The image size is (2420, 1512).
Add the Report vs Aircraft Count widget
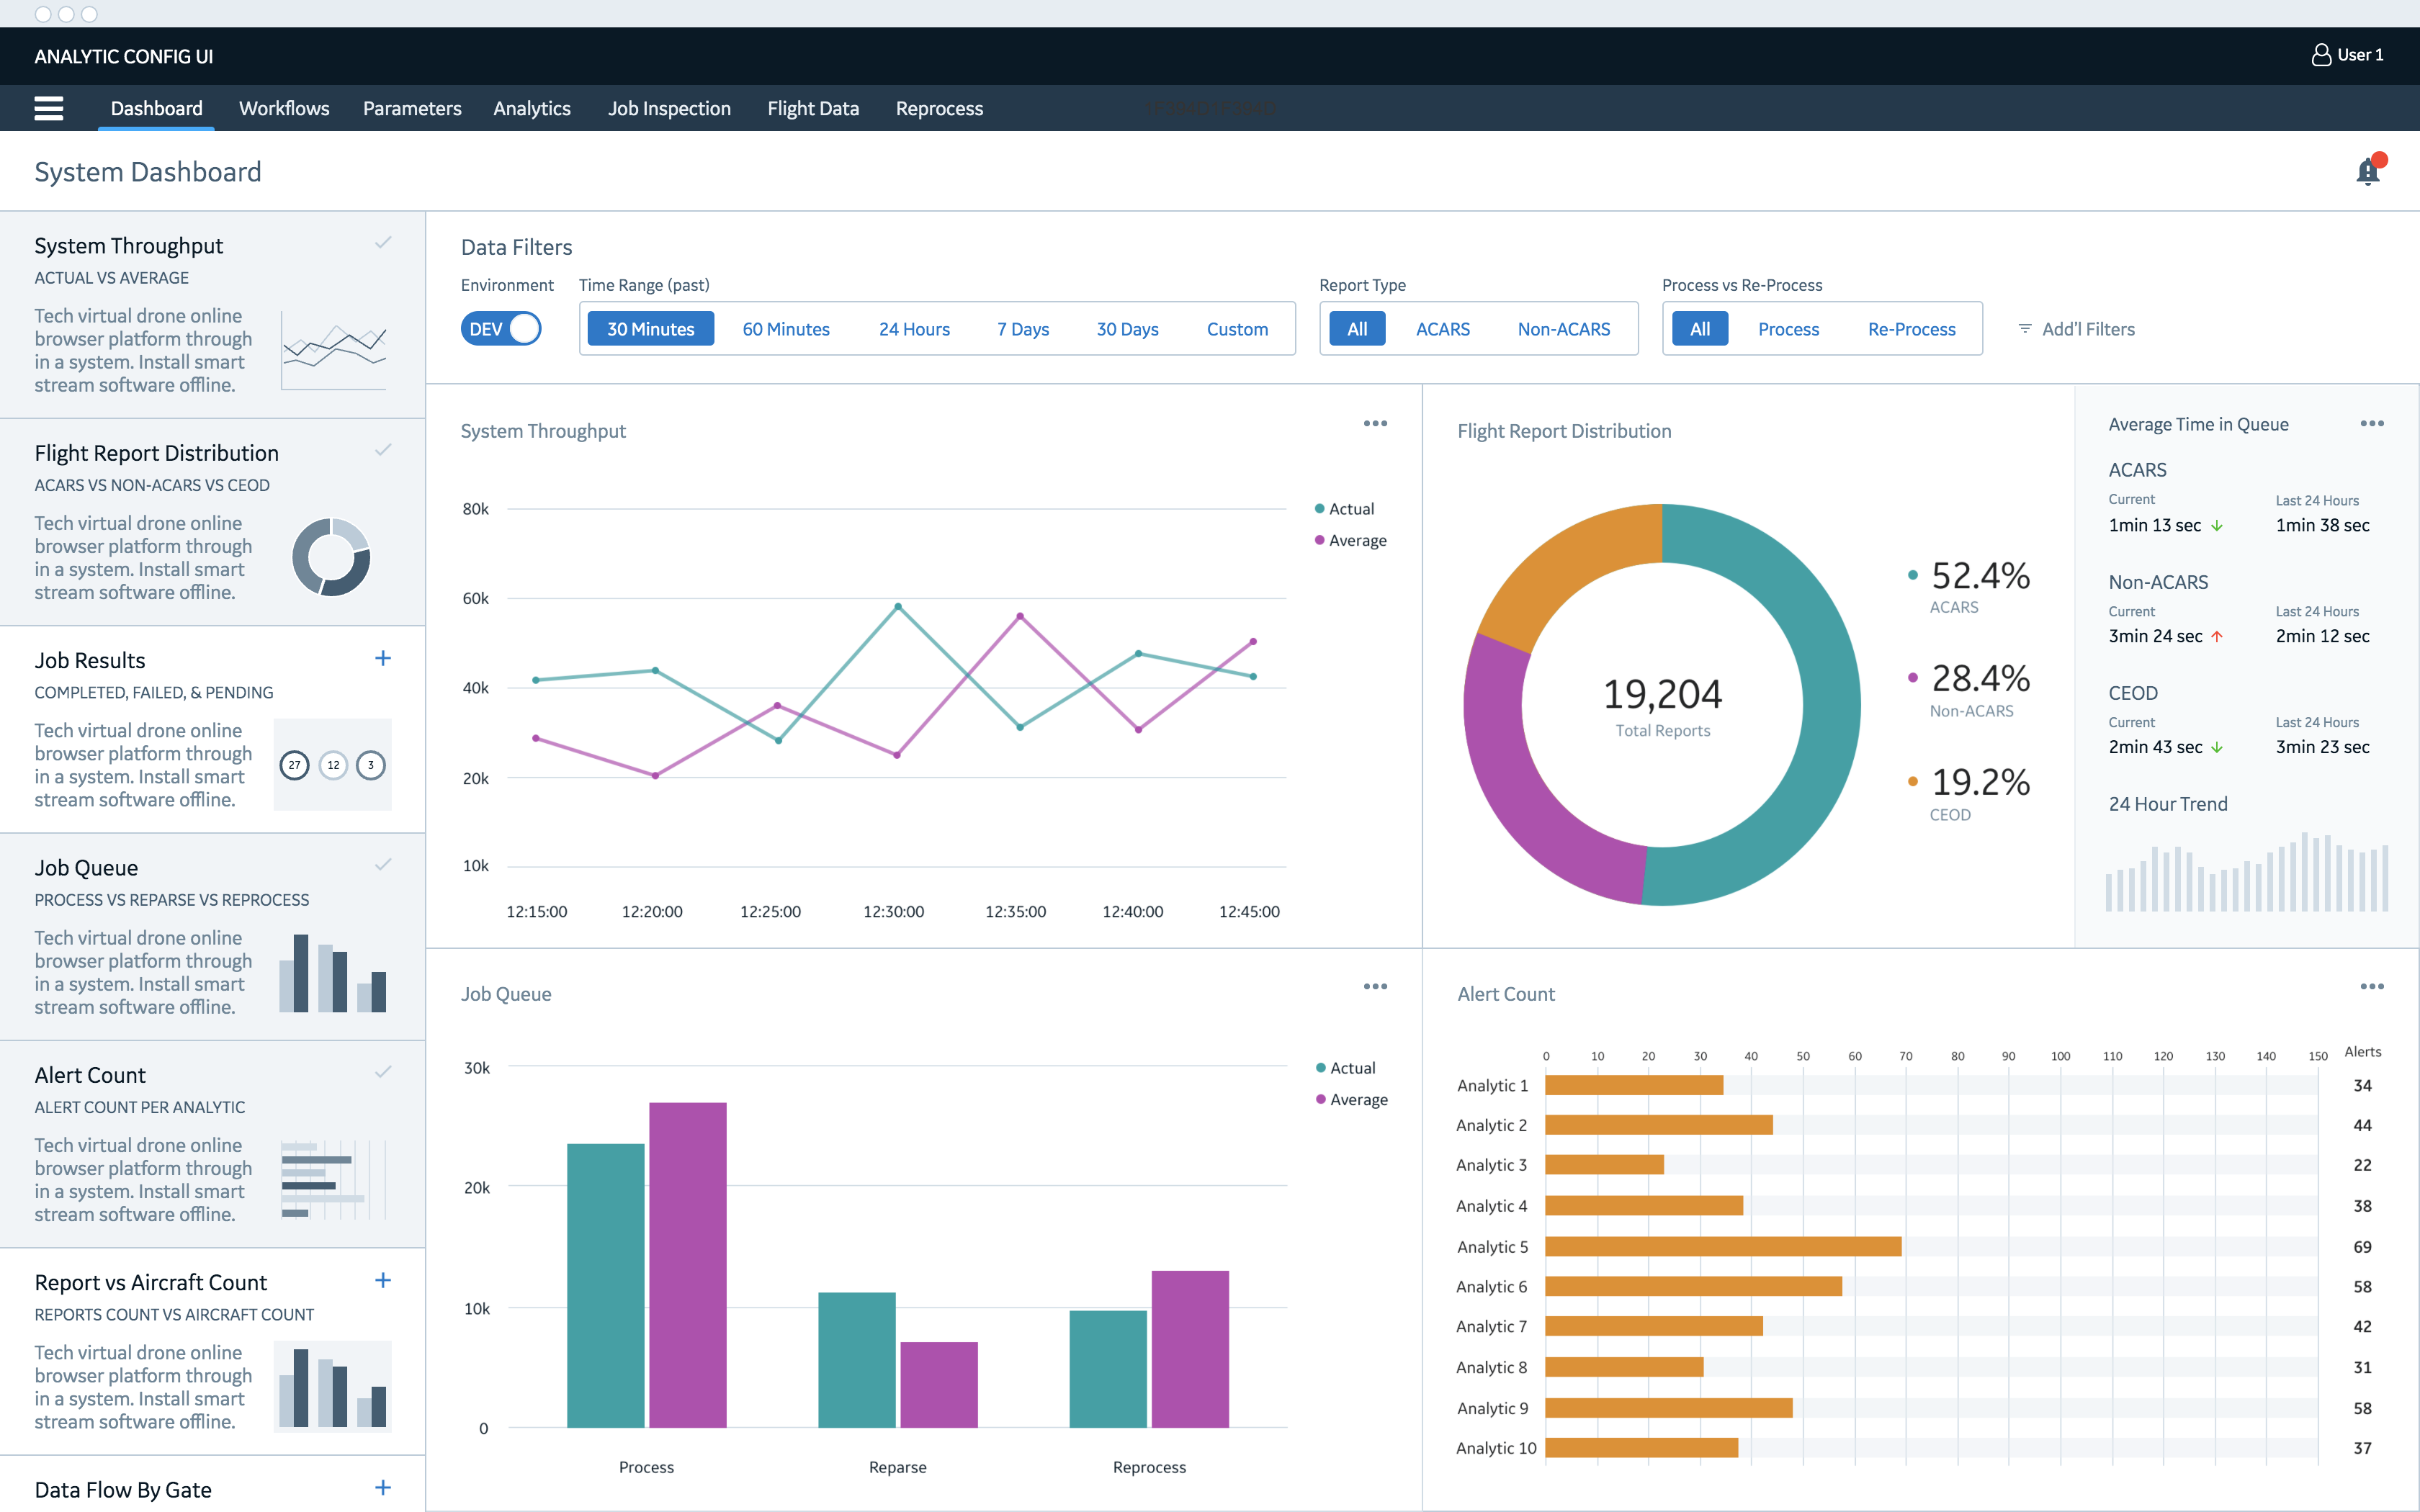pyautogui.click(x=382, y=1280)
